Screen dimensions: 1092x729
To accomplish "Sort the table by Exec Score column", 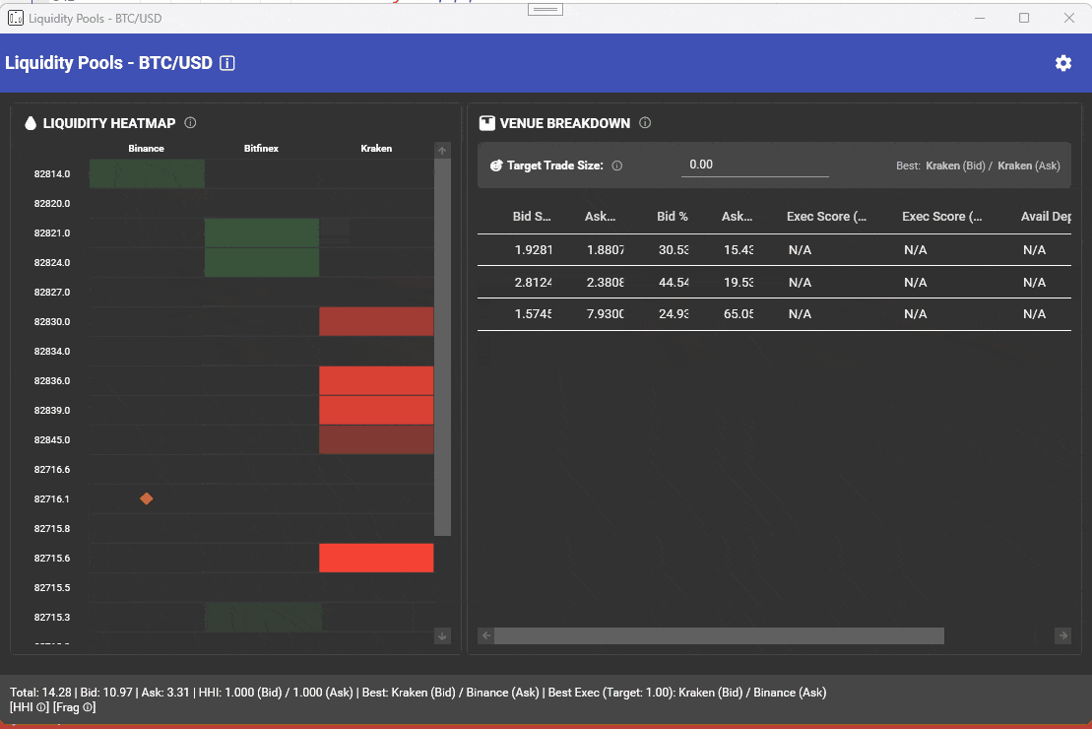I will click(827, 216).
